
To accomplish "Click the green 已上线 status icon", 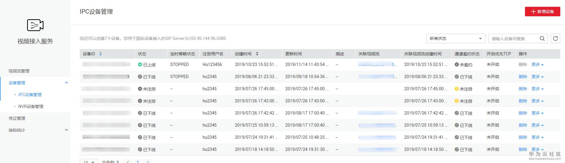I will pos(140,64).
